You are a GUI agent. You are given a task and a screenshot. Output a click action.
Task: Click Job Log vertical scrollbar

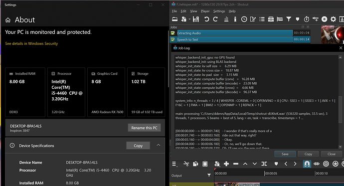pos(341,110)
